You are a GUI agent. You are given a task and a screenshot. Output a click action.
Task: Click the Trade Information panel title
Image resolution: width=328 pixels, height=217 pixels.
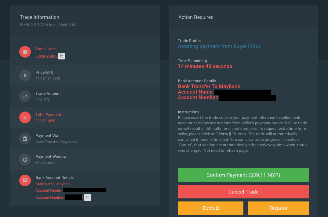coord(39,17)
